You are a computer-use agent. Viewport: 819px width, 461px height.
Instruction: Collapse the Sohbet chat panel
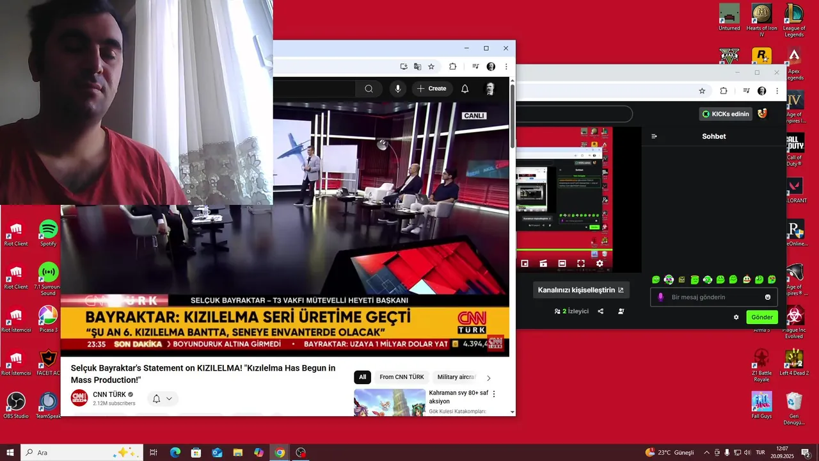point(654,136)
